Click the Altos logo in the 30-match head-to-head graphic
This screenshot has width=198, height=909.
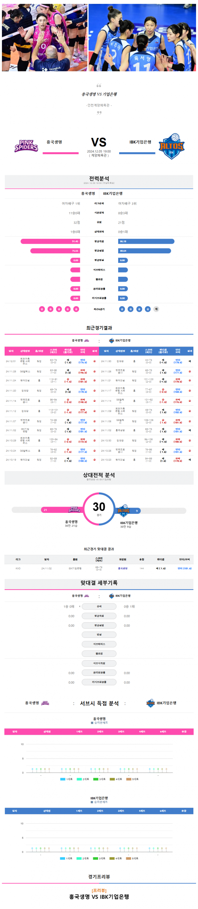pyautogui.click(x=123, y=511)
